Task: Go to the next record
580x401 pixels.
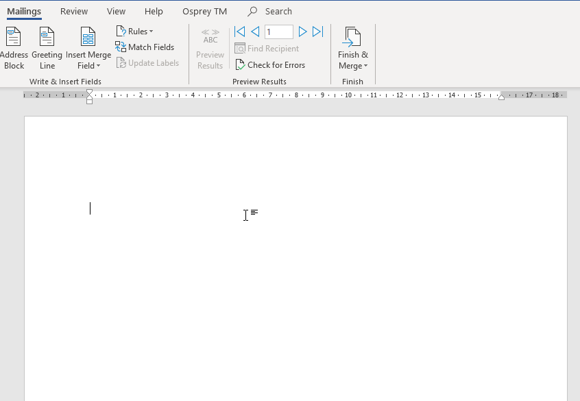Action: click(302, 32)
